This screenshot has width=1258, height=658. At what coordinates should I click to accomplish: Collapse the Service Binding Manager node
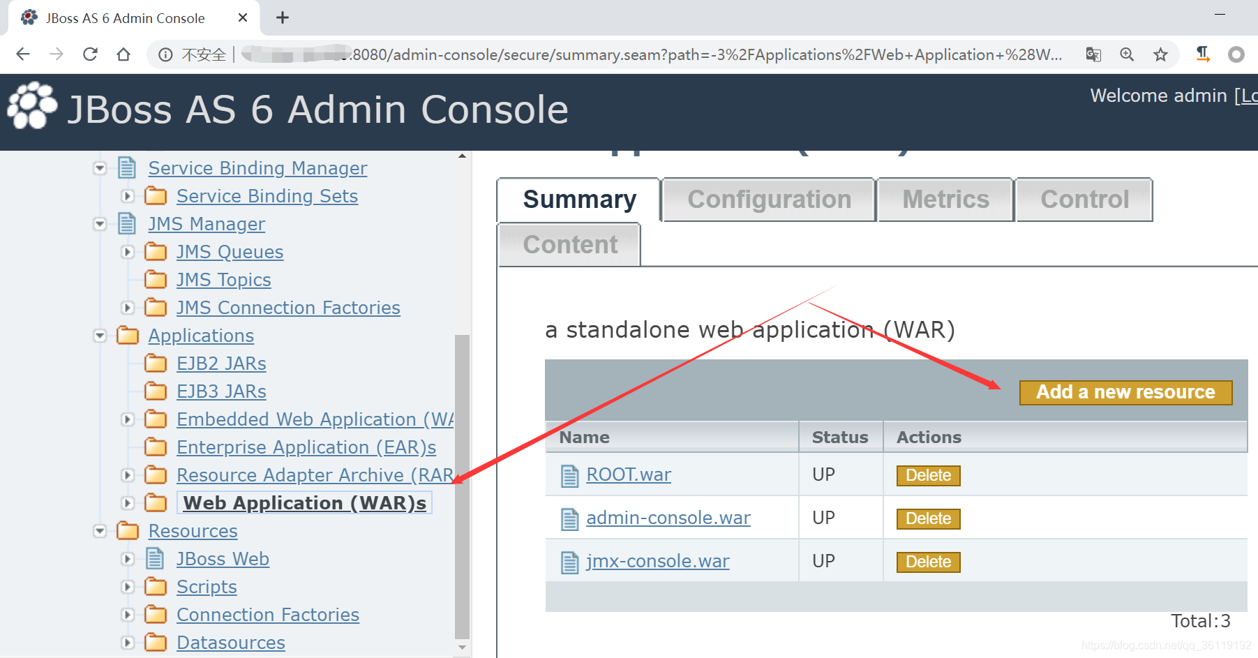point(100,168)
